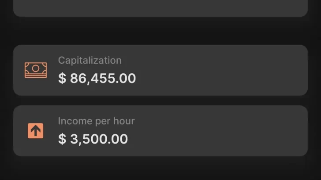Click the dark gap above the Capitalization card
This screenshot has height=180, width=321.
[x=160, y=31]
